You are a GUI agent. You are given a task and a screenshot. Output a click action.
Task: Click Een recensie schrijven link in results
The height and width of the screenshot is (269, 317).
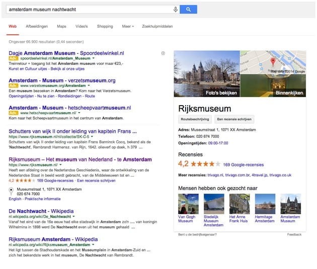(96, 181)
